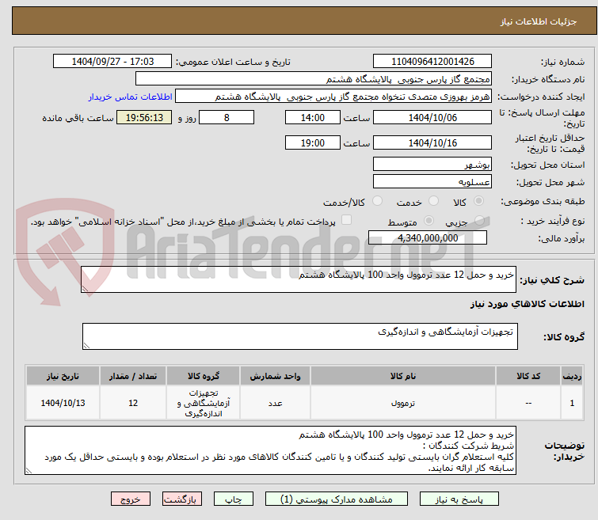Image resolution: width=598 pixels, height=520 pixels.
Task: Click the resize handle of شرح کلی نیاز textarea
Action: 85,289
